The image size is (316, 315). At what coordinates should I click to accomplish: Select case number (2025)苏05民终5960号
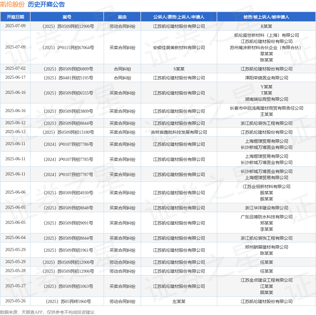tap(68, 301)
